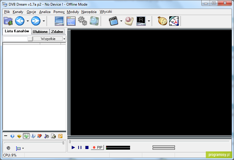Go to previous channel with blue left arrow
This screenshot has height=160, width=234.
point(20,21)
